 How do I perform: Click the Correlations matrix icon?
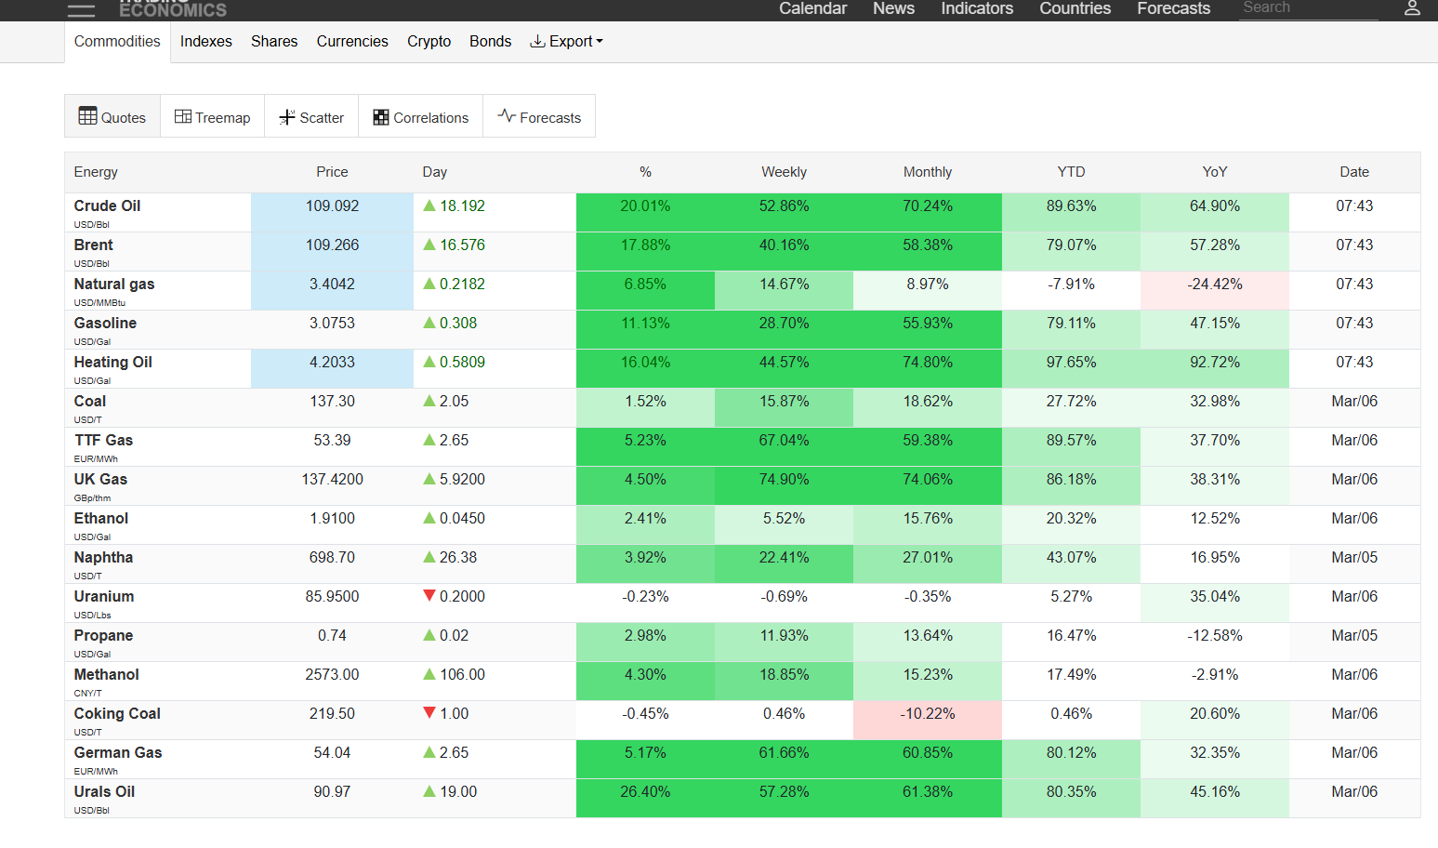point(381,117)
